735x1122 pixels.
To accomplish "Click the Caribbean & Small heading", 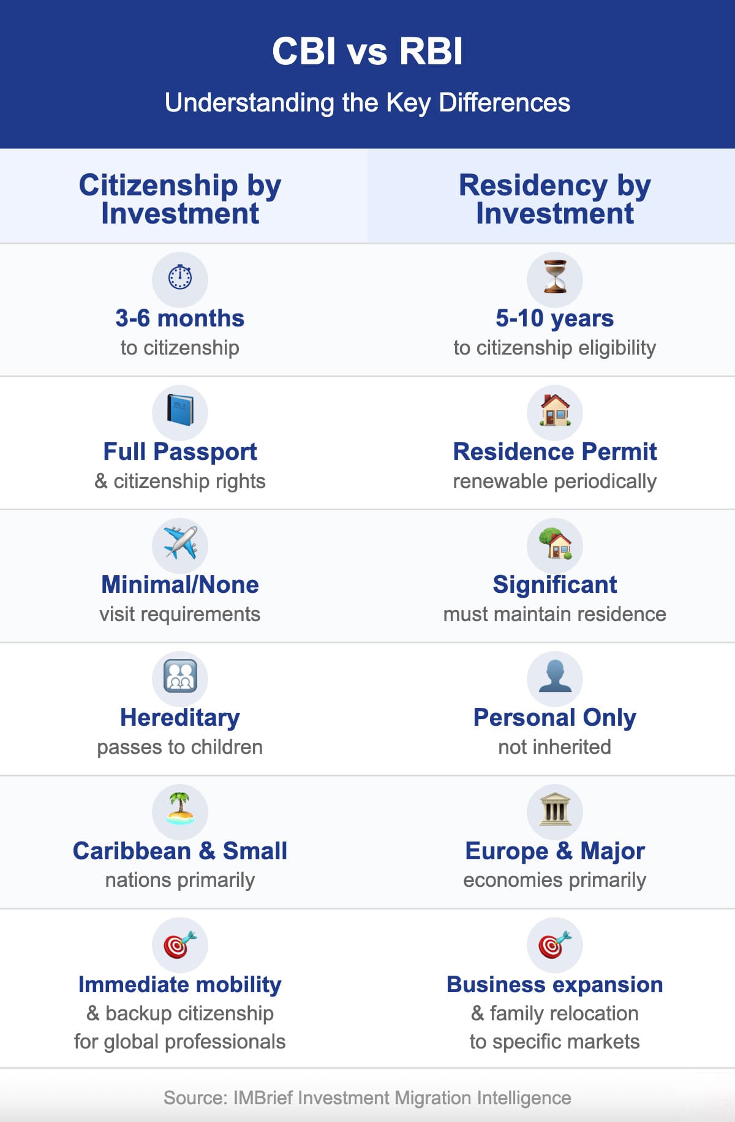I will pyautogui.click(x=180, y=851).
